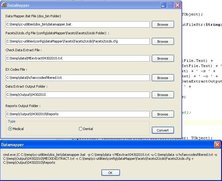Click the 'EX Codes File :' label
222x181 pixels.
tap(16, 69)
